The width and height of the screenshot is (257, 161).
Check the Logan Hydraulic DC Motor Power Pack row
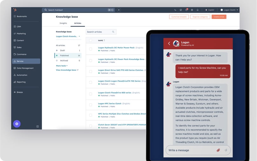click(x=91, y=49)
